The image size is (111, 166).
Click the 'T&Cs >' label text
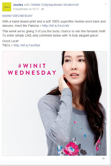[8, 45]
